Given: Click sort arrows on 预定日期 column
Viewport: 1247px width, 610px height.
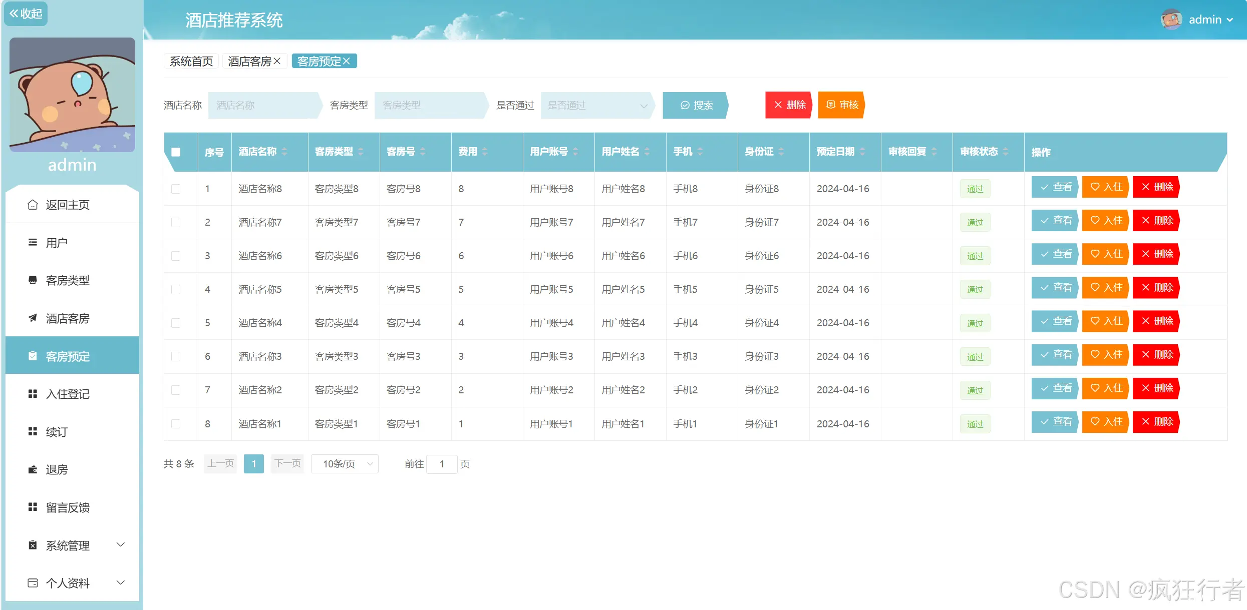Looking at the screenshot, I should [x=862, y=152].
